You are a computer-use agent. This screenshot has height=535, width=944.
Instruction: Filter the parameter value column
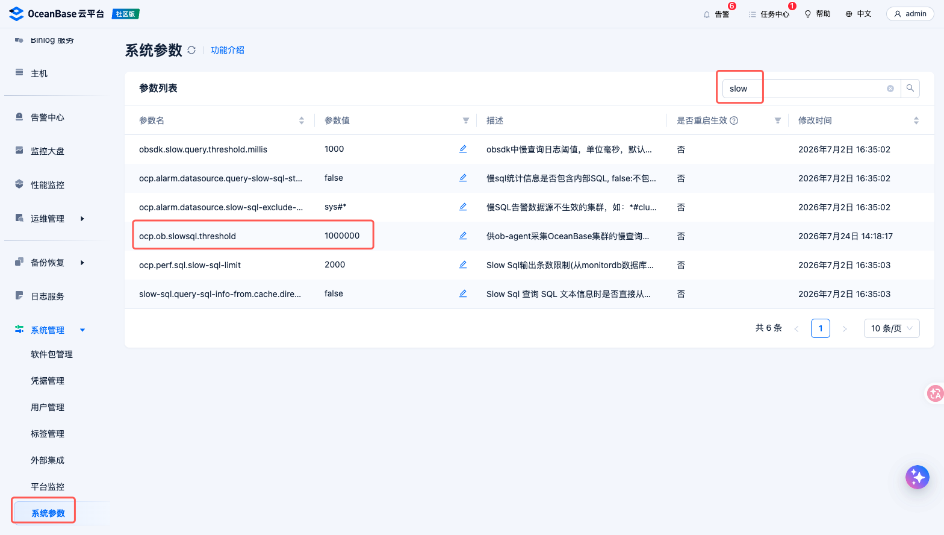pos(466,120)
